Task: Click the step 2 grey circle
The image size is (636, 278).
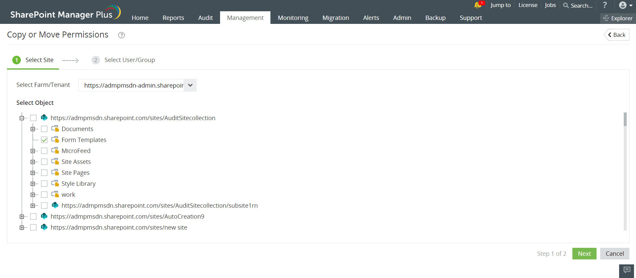Action: tap(96, 60)
